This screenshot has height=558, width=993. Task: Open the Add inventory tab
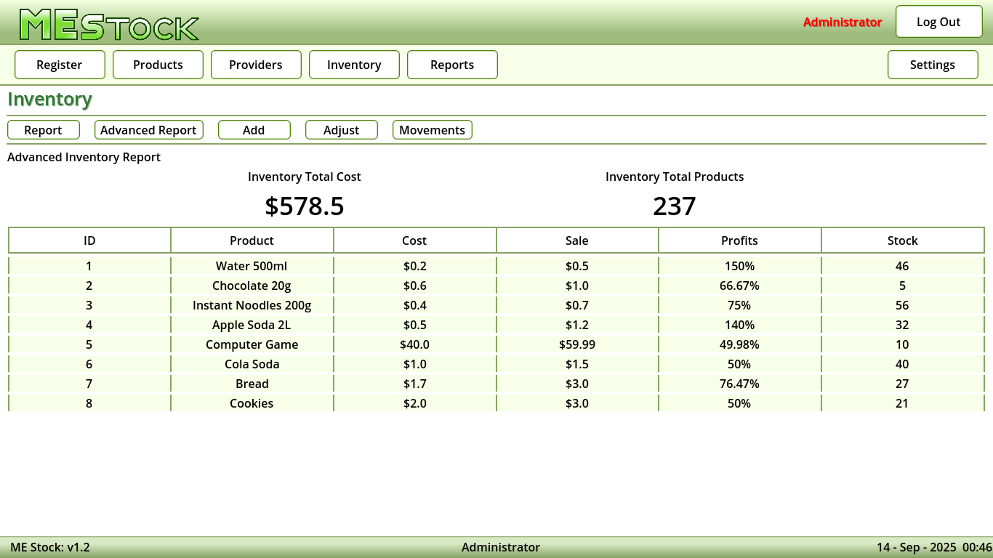tap(254, 130)
